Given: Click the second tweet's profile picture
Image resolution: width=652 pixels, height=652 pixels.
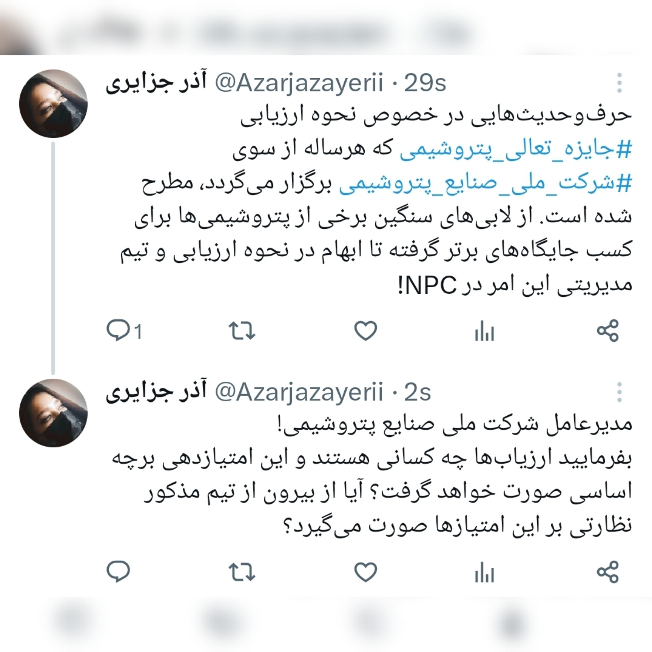Looking at the screenshot, I should point(53,413).
